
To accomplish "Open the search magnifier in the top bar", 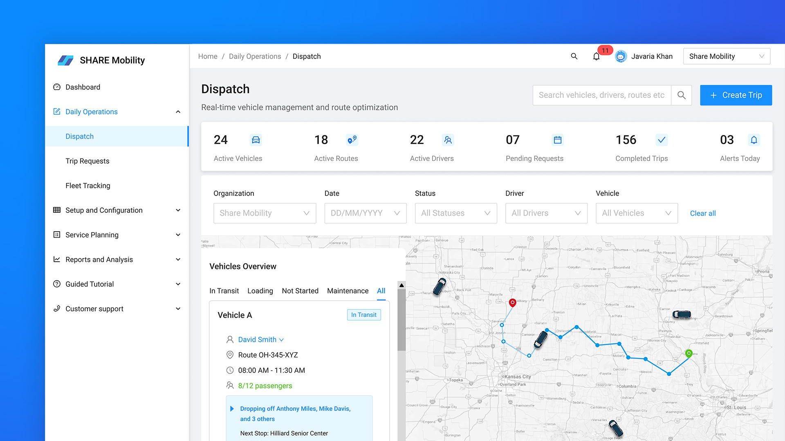I will tap(574, 56).
